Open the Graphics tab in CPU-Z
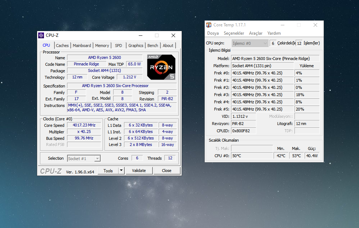 click(x=136, y=46)
